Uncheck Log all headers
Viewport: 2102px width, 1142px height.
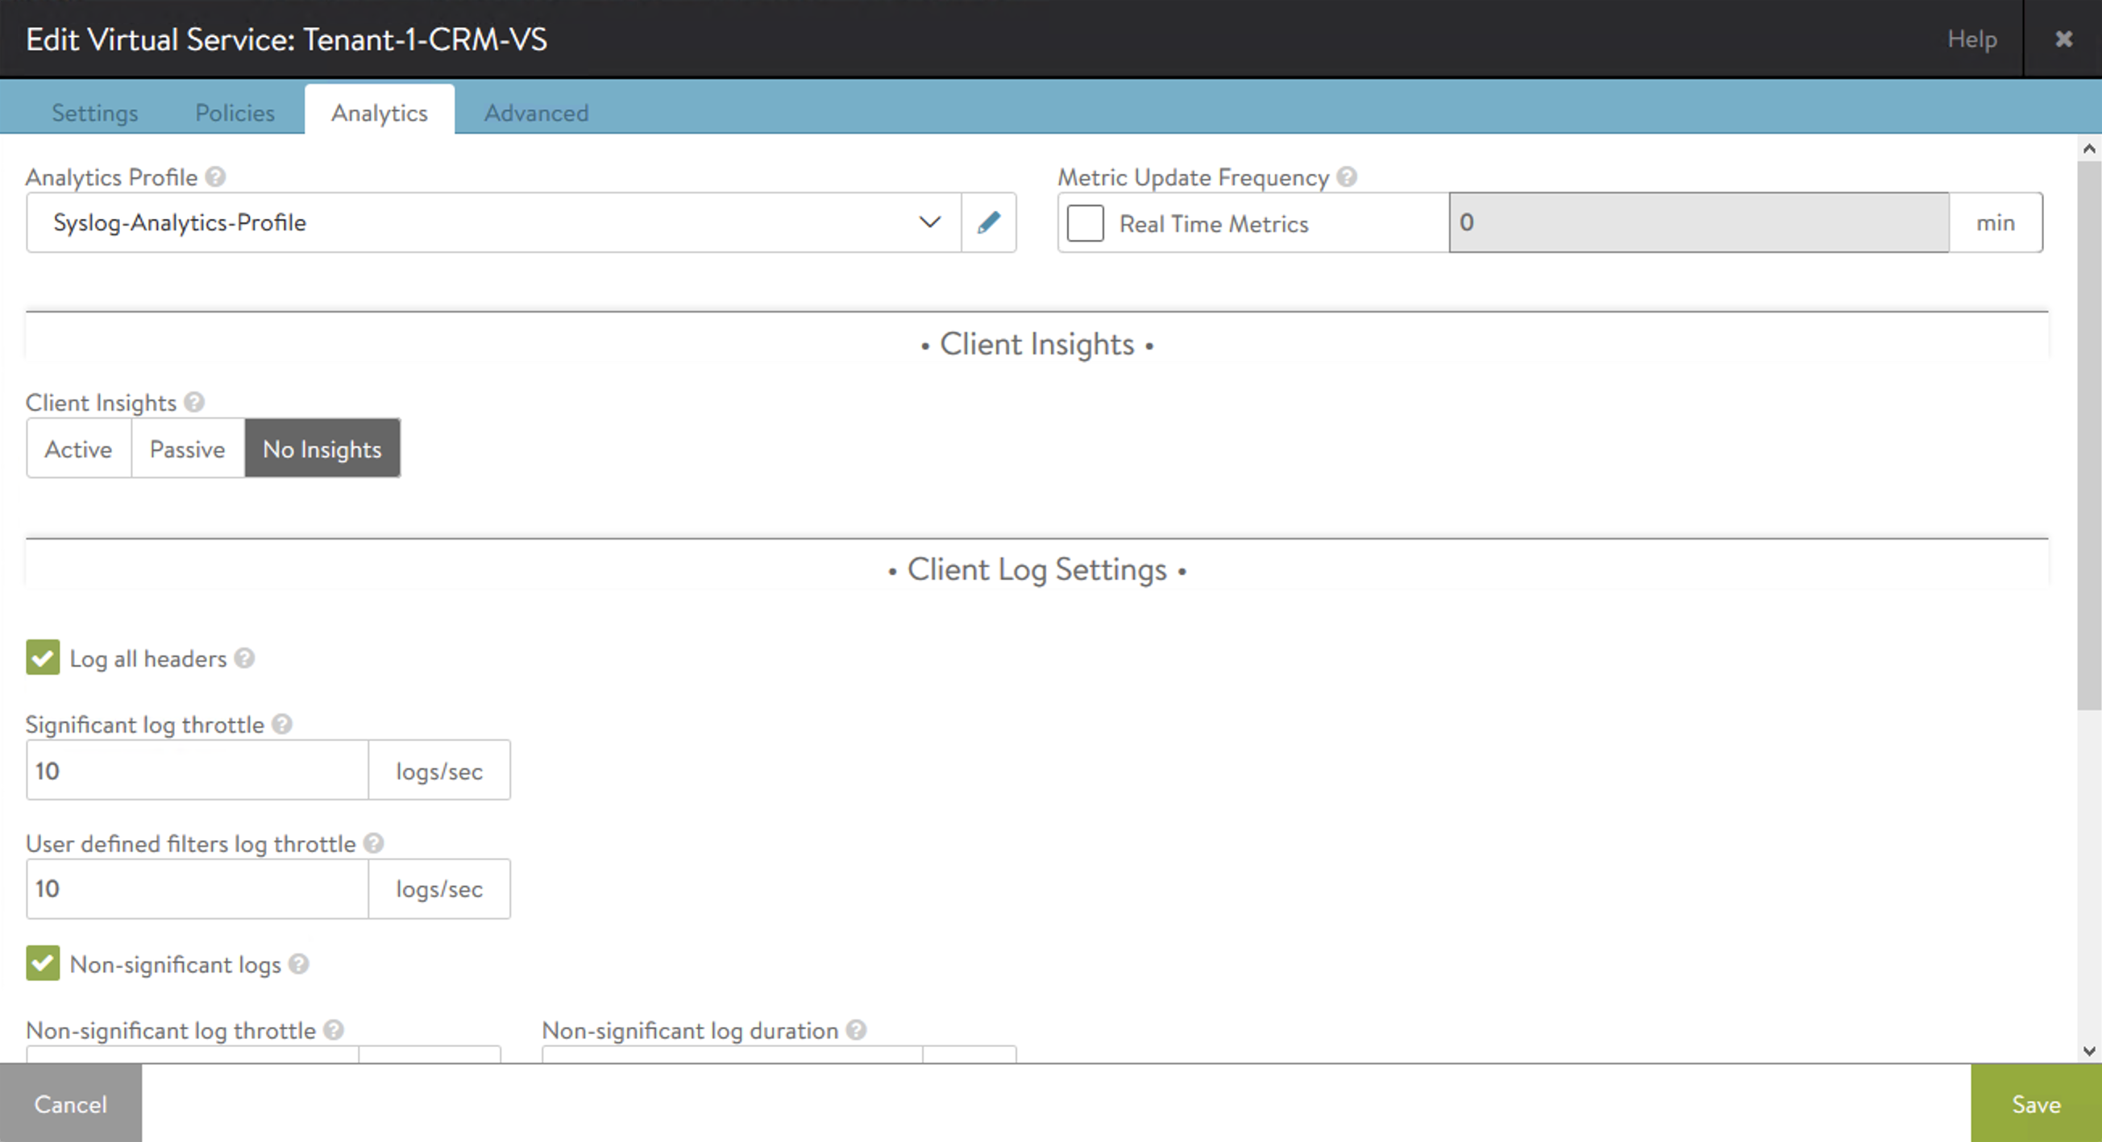(x=44, y=658)
